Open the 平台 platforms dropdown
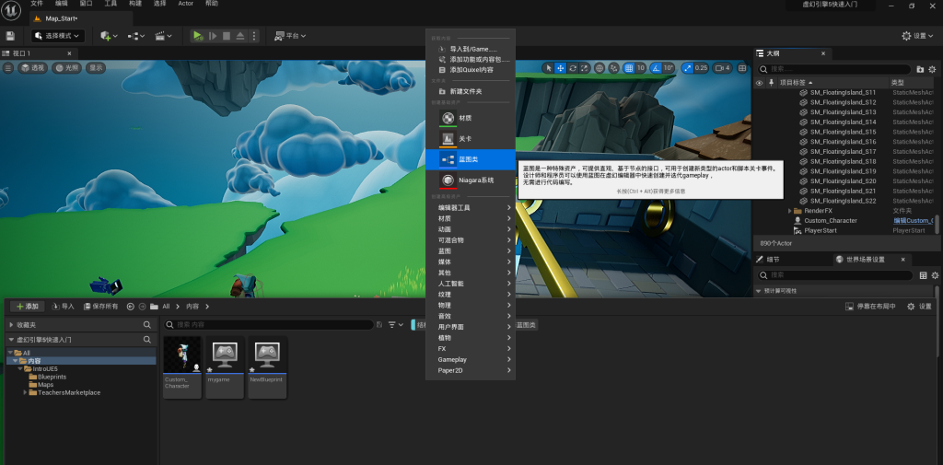Viewport: 943px width, 465px height. click(290, 36)
